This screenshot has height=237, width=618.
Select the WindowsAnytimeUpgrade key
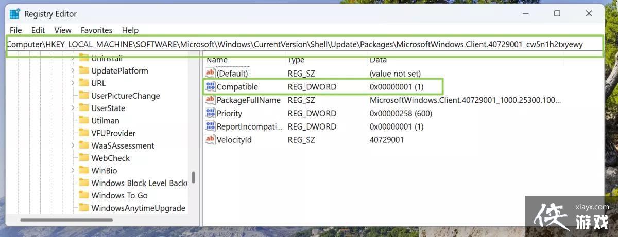coord(138,208)
